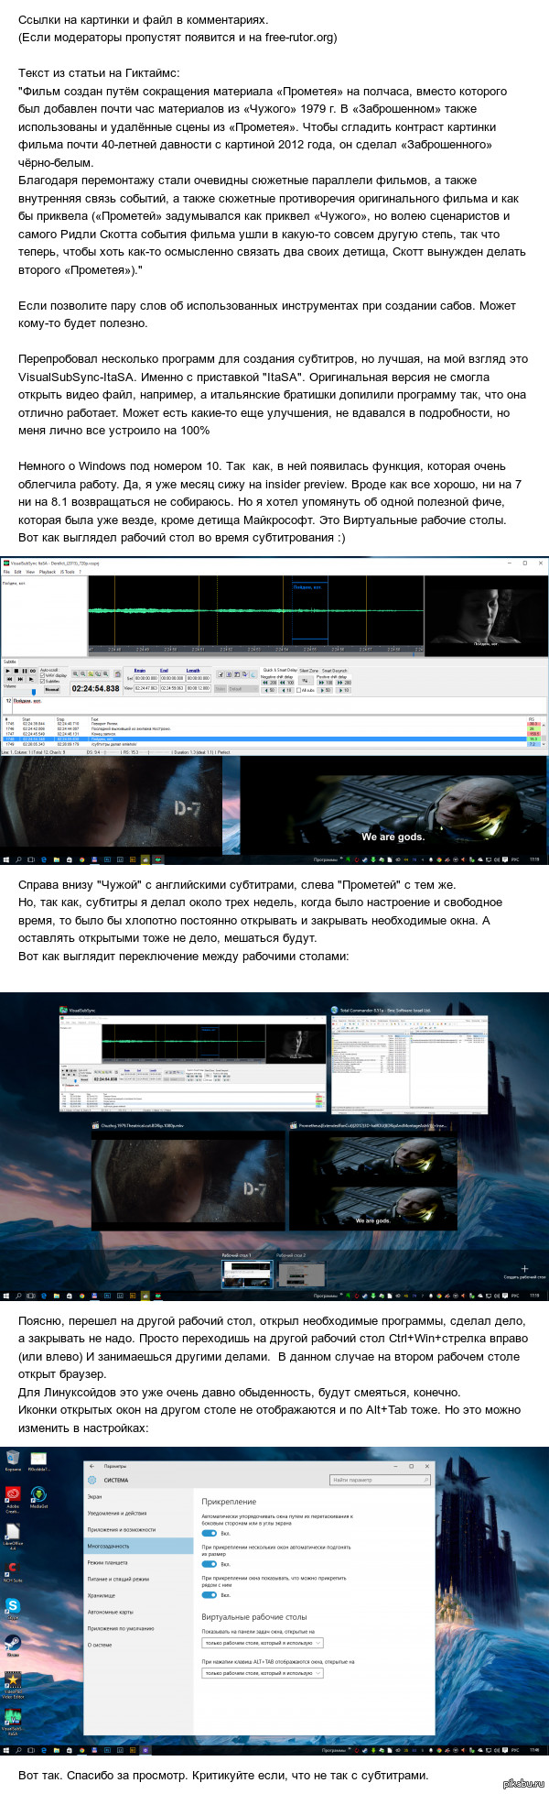Open the ALT+TAB windows dropdown
Viewport: 549px width, 1794px height.
pyautogui.click(x=262, y=1673)
